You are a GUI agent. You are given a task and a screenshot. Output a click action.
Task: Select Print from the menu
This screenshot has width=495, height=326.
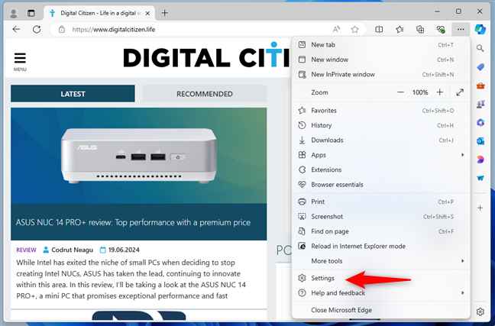pyautogui.click(x=380, y=202)
